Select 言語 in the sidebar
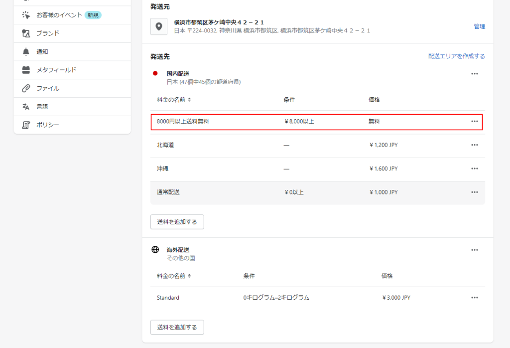This screenshot has height=348, width=510. tap(72, 107)
